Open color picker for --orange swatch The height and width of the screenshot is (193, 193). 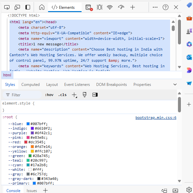click(32, 147)
